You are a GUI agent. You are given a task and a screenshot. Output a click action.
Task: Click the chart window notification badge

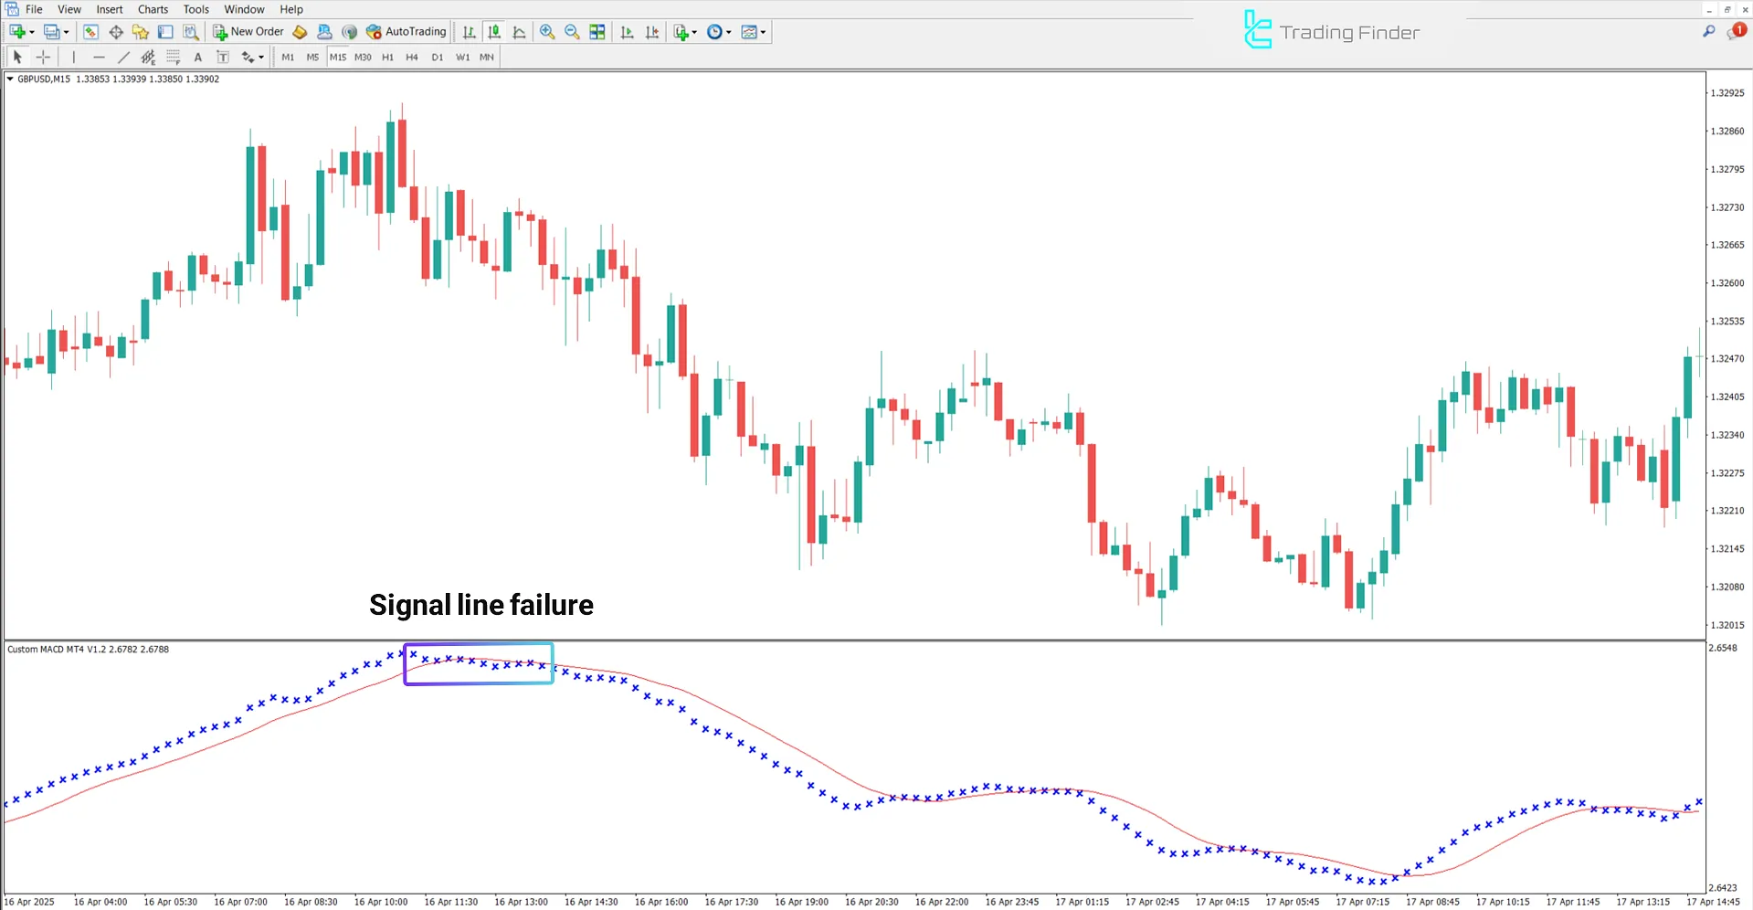[x=1737, y=30]
